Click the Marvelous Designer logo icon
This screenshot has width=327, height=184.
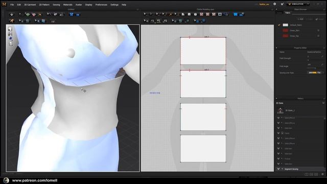(x=4, y=4)
